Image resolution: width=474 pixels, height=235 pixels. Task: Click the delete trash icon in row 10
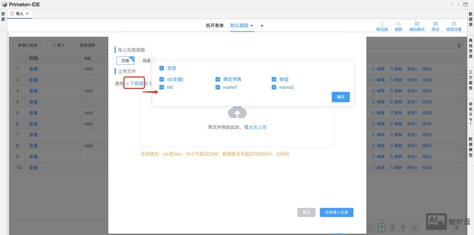tap(391, 167)
